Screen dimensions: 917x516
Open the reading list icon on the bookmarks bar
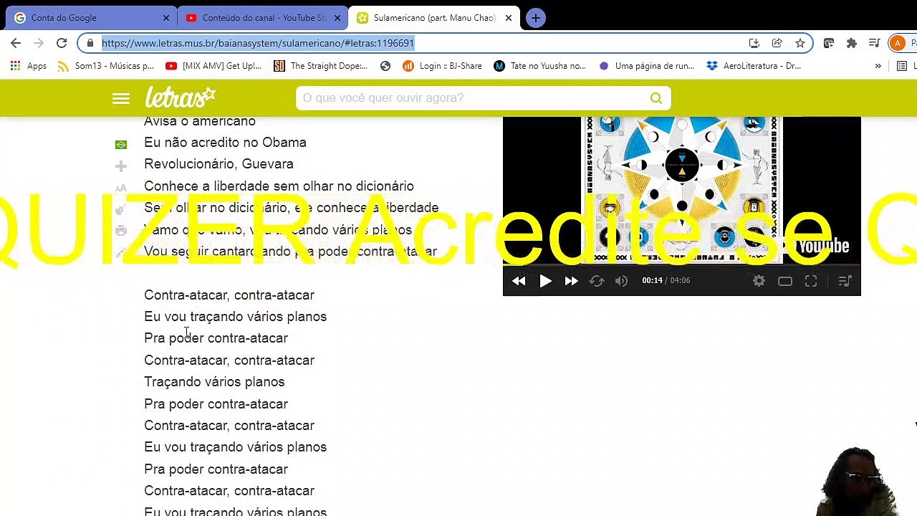click(x=902, y=66)
